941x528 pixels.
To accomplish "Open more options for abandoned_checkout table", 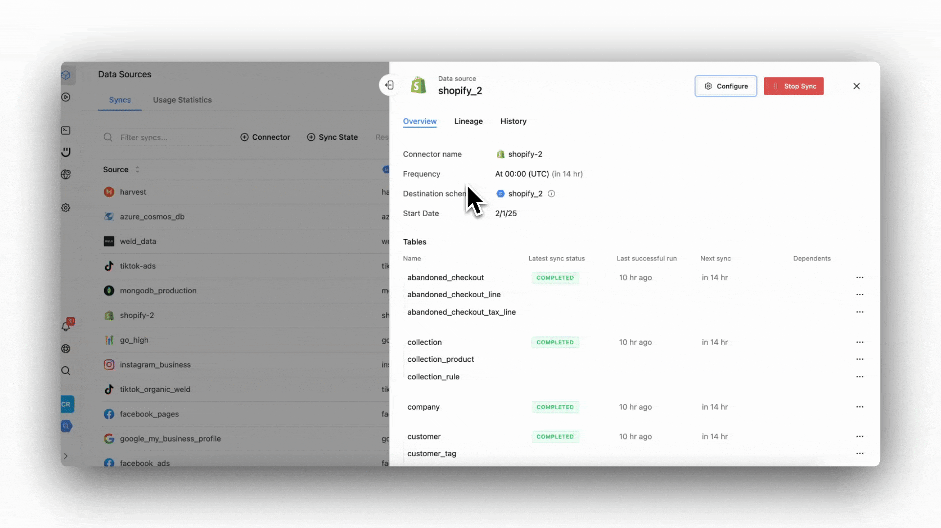I will click(859, 278).
